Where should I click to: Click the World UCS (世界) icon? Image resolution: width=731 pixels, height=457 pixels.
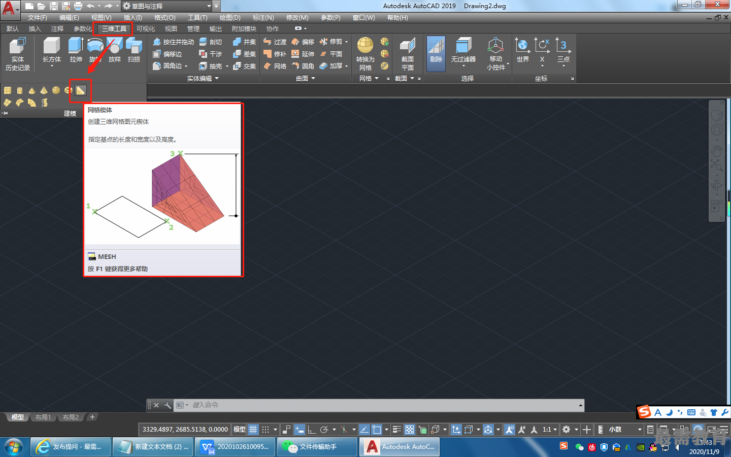522,50
